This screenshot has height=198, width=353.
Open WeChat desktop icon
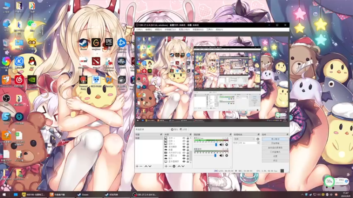click(32, 26)
